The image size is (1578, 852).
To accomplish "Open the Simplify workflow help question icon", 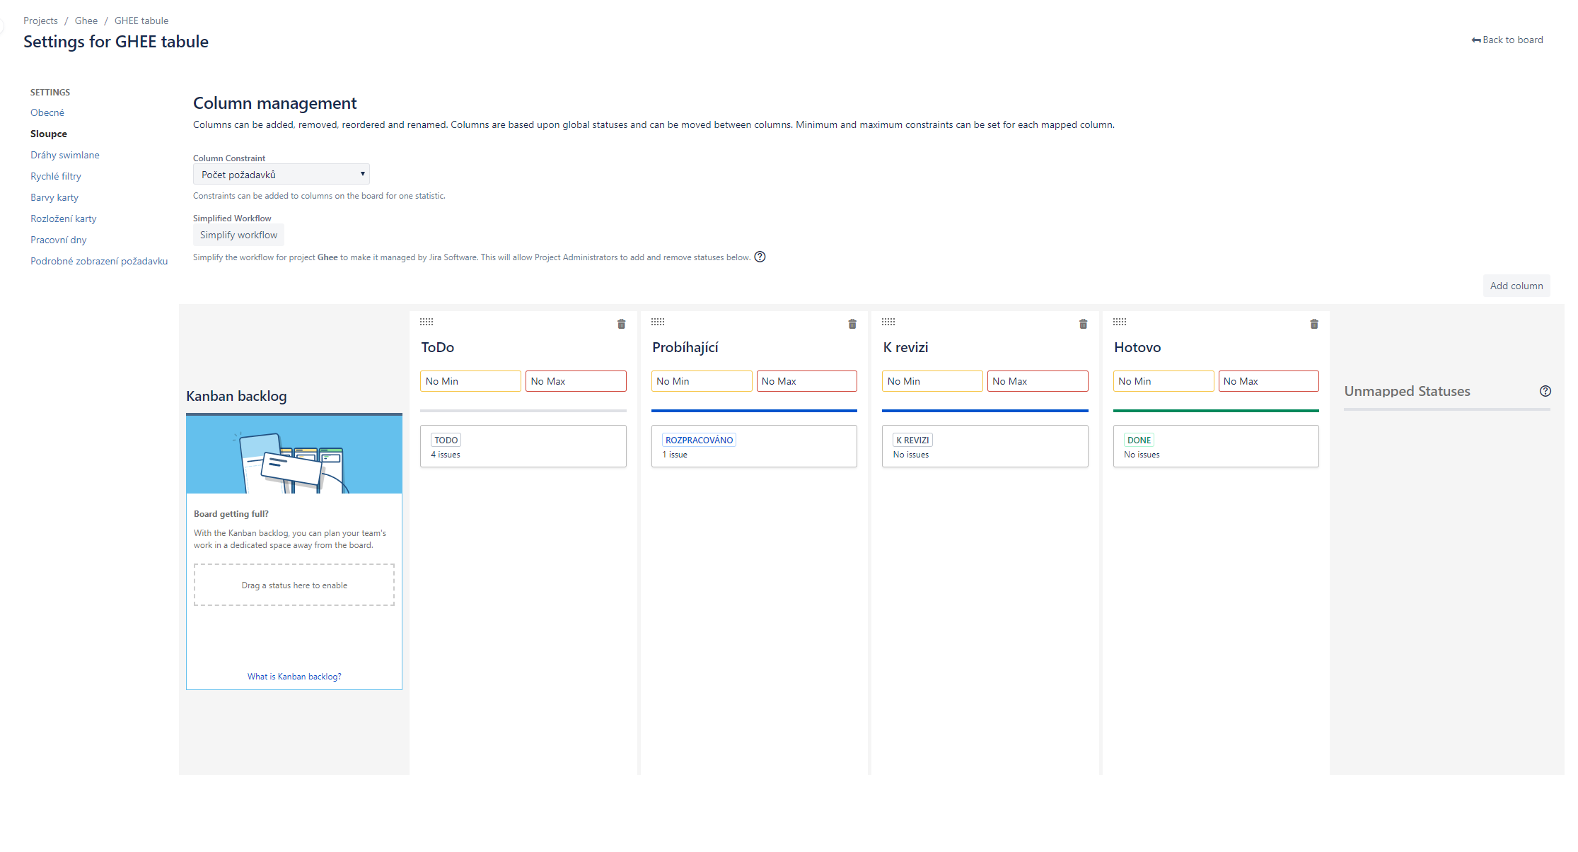I will pyautogui.click(x=760, y=257).
